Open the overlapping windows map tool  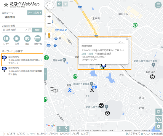159,119
